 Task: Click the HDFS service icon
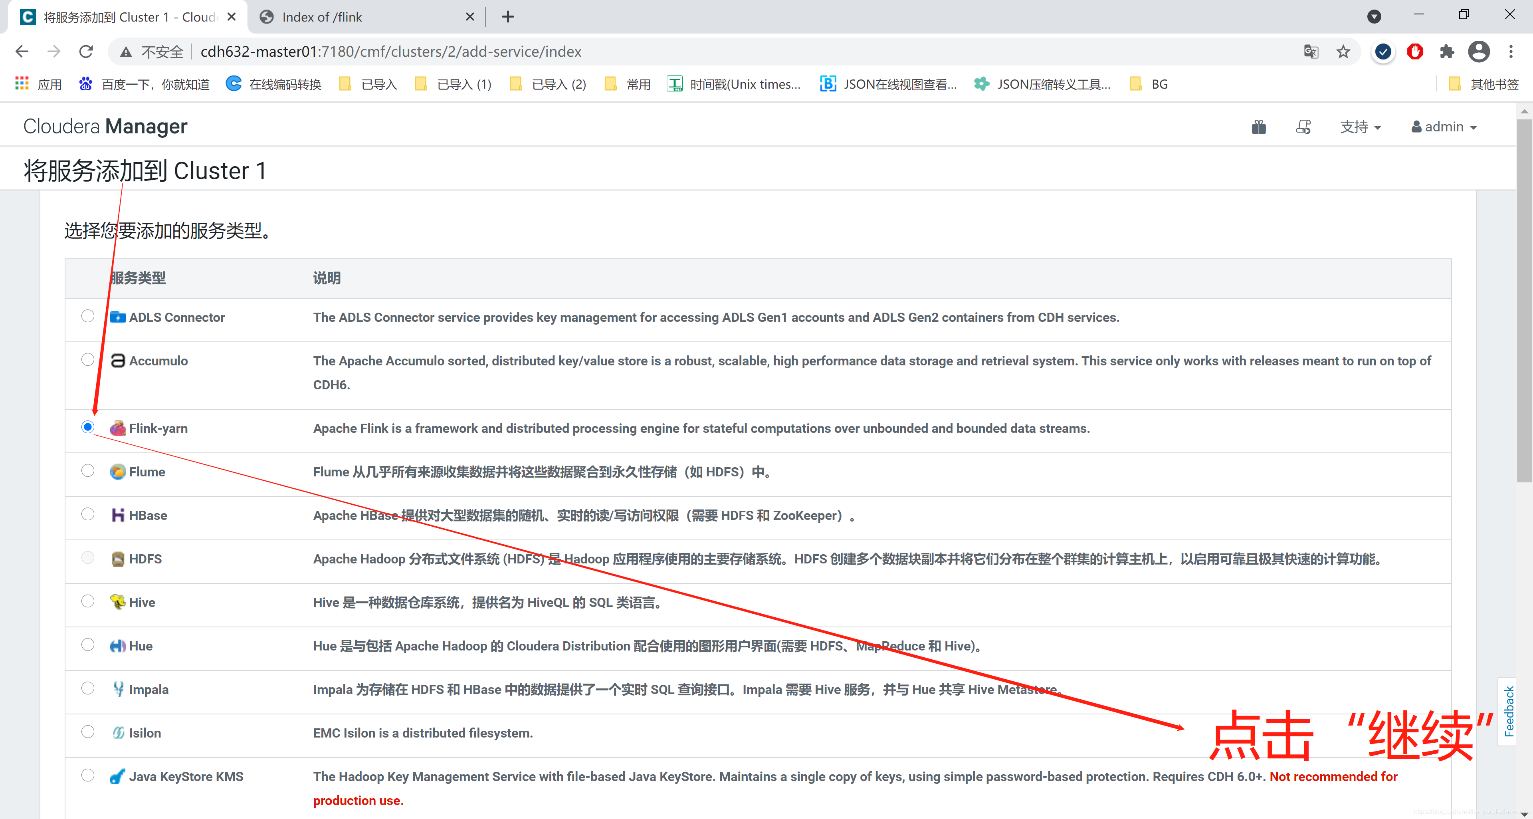pos(118,559)
